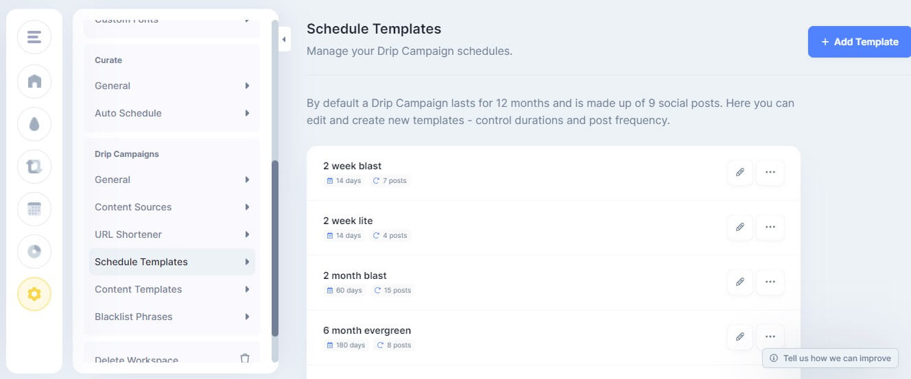
Task: Open the hamburger menu icon
Action: point(34,37)
